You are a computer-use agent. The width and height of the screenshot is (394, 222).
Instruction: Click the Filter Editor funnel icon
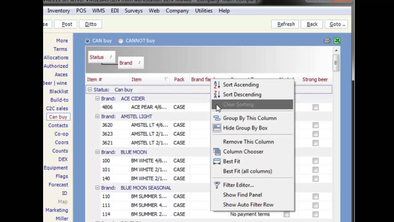tap(217, 185)
